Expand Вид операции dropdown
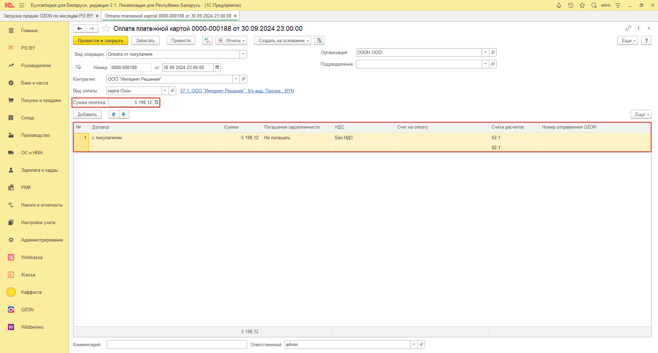 pyautogui.click(x=243, y=54)
